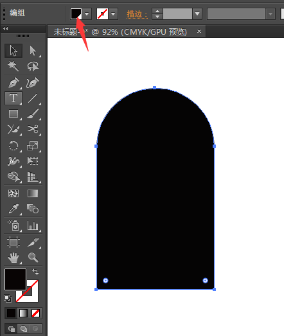Select the Rectangle tool
The image size is (284, 336).
click(13, 114)
